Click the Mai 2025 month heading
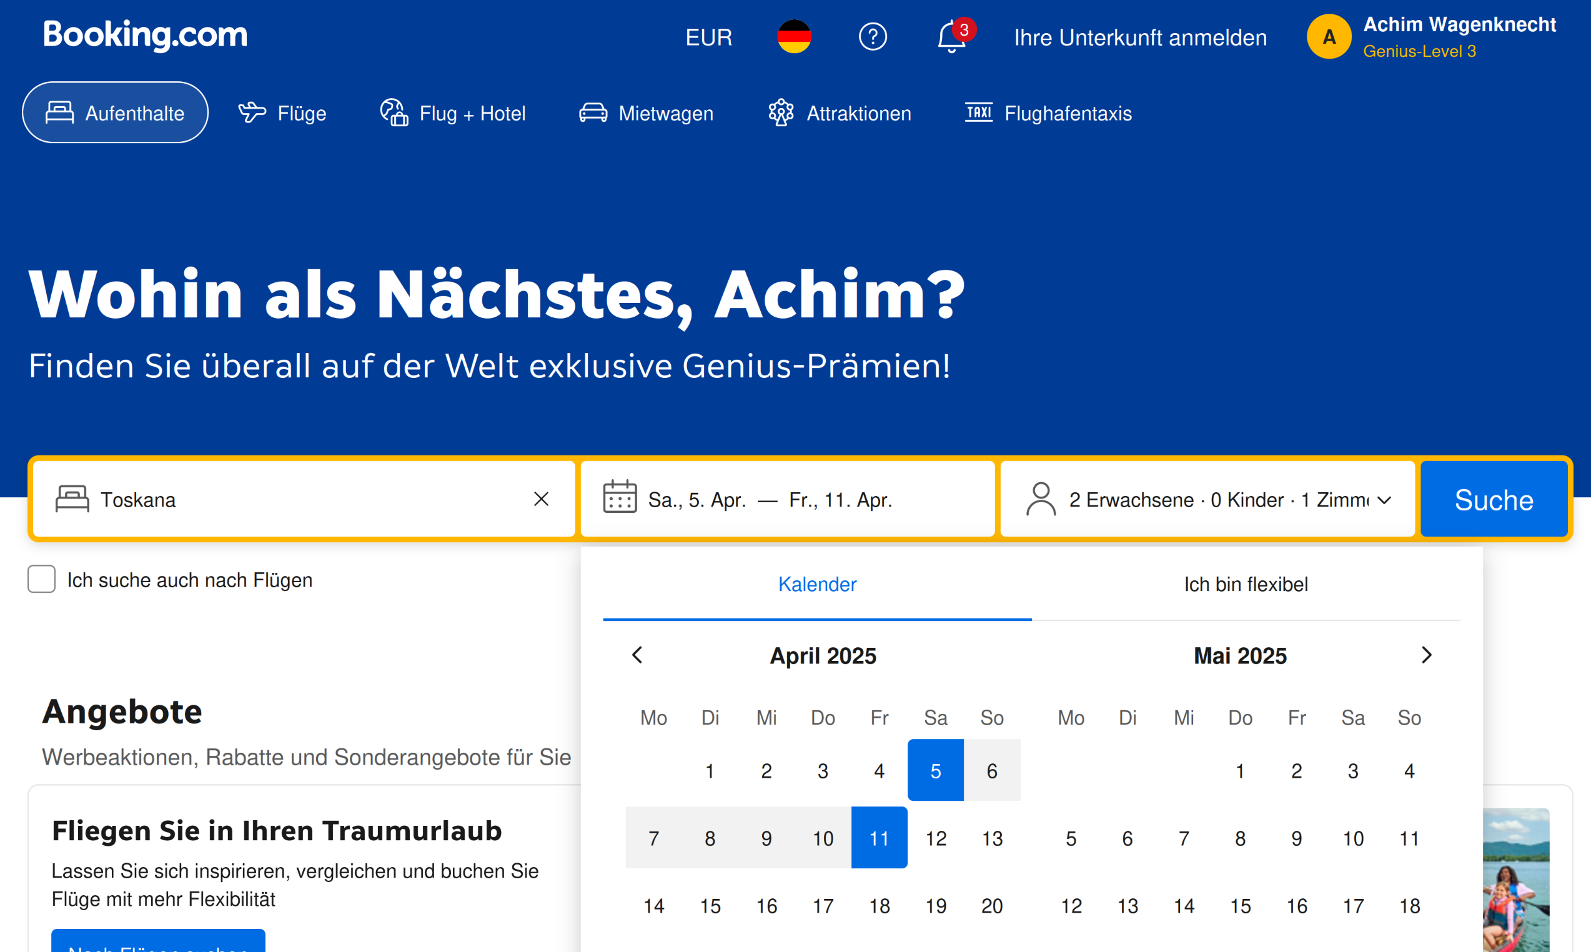 (x=1239, y=655)
